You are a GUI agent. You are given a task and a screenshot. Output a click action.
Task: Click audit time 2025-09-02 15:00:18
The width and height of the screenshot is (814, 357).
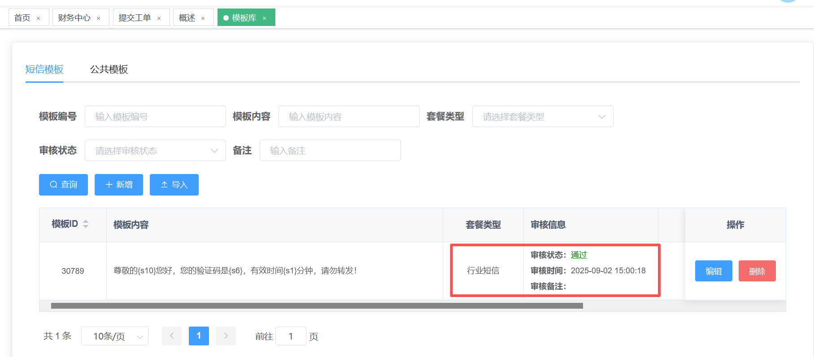tap(608, 271)
